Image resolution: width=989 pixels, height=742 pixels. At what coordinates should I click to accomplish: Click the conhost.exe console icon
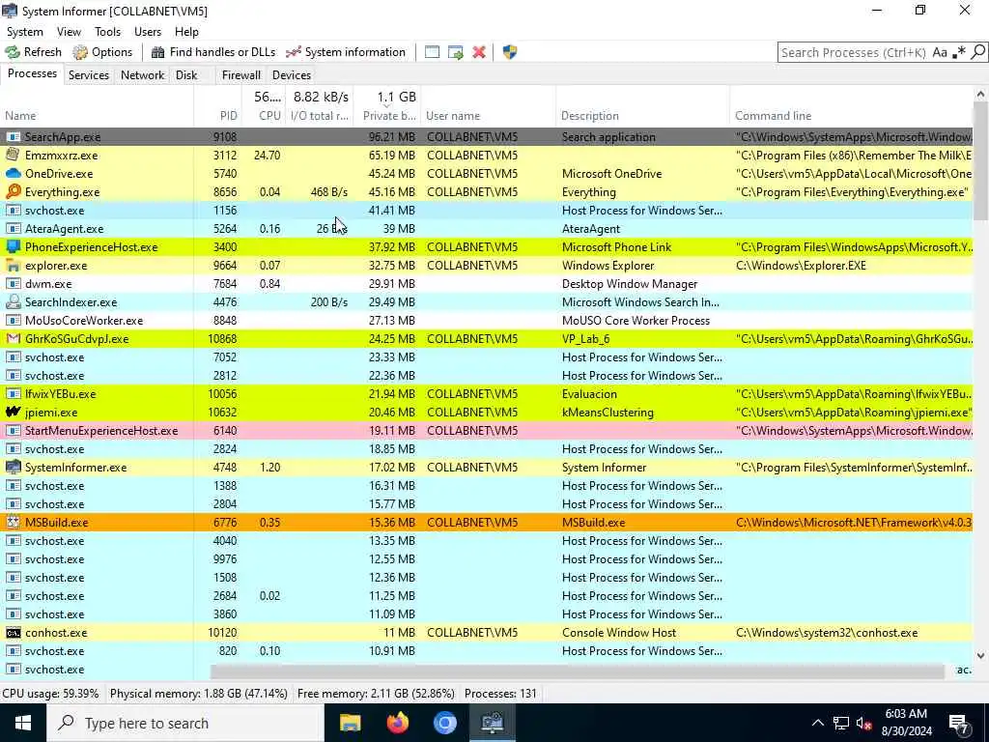pos(13,632)
